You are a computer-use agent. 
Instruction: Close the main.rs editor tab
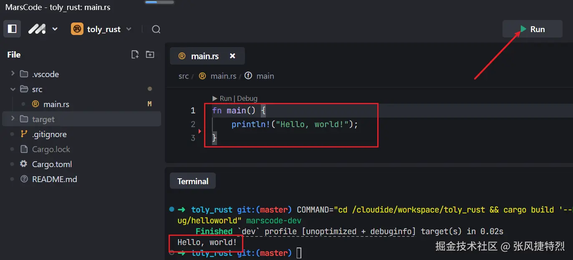point(232,56)
